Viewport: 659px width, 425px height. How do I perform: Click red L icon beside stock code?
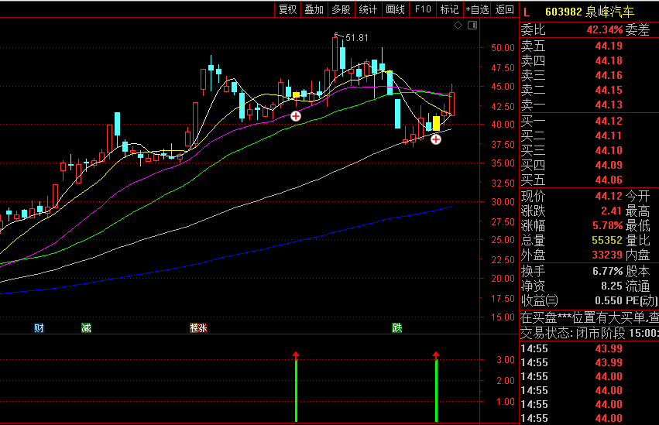click(527, 12)
